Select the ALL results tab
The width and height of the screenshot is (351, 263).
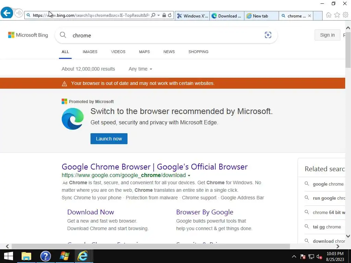pos(65,52)
